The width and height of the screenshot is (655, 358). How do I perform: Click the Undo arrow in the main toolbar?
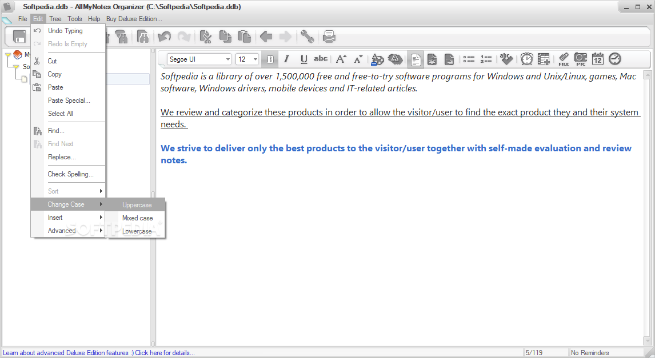[164, 37]
